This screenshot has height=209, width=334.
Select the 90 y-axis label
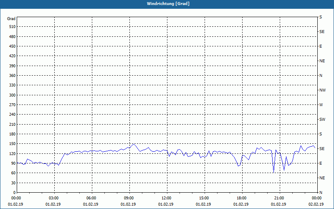tap(13, 163)
